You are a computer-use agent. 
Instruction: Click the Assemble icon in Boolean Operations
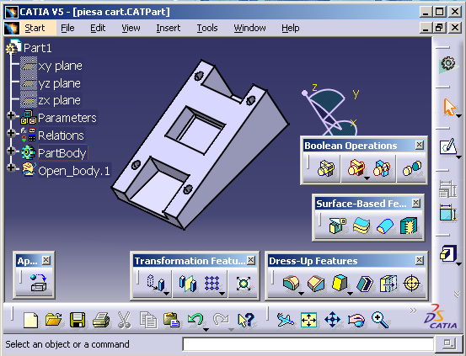point(326,168)
